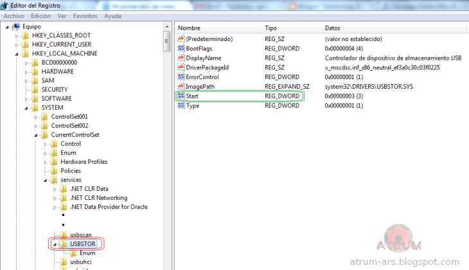This screenshot has width=469, height=270.
Task: Select Enum key under CurrentControlSet
Action: [68, 152]
